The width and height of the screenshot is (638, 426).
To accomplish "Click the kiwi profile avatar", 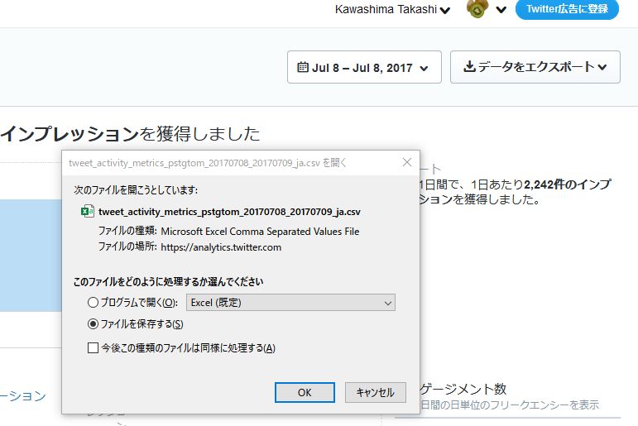I will [x=477, y=8].
